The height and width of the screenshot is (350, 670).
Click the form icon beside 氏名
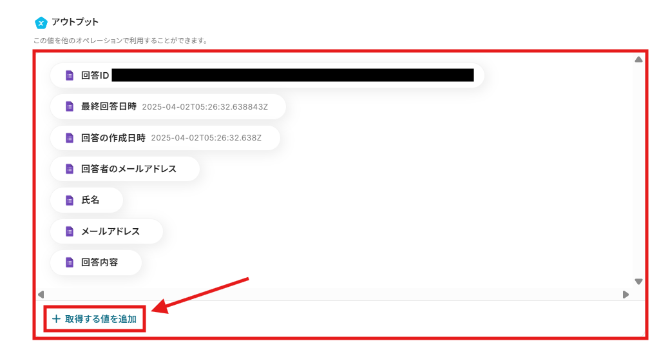pos(69,200)
